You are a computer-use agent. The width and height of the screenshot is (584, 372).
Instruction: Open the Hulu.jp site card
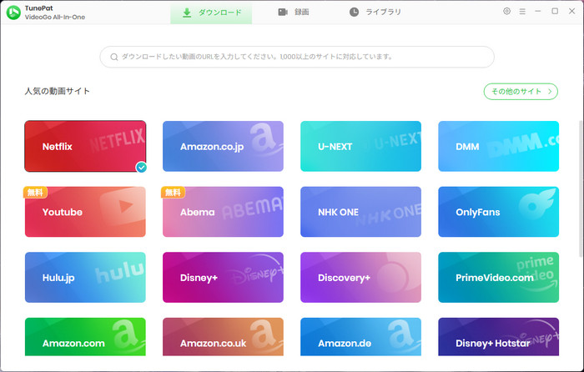(x=85, y=277)
